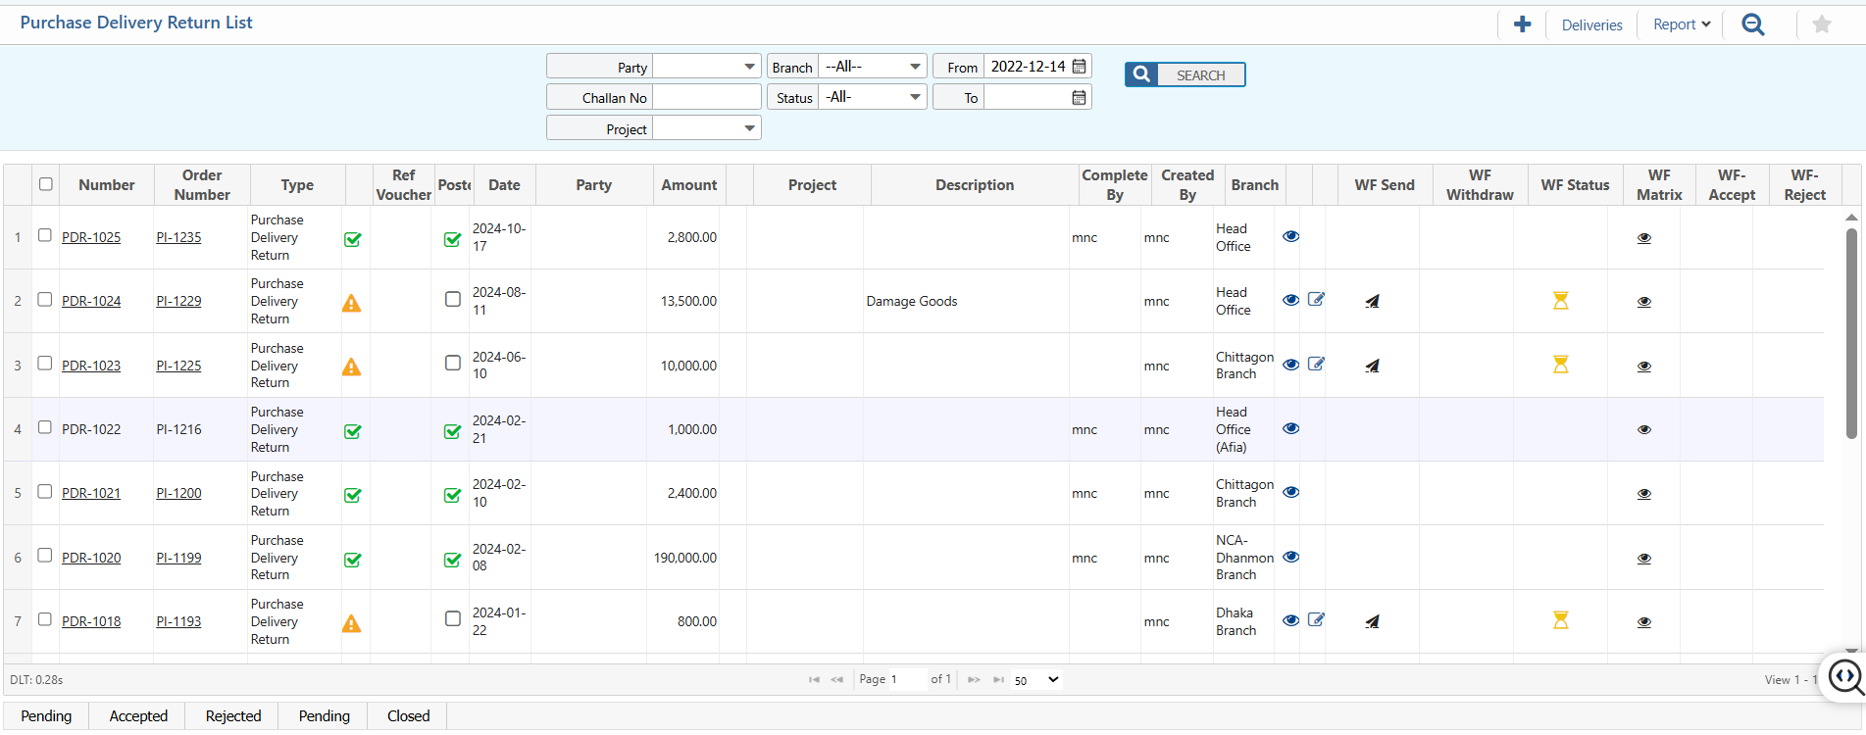Switch to the first Pending tab
This screenshot has height=735, width=1866.
pos(46,716)
